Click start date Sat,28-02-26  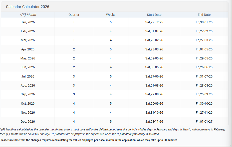(154, 40)
